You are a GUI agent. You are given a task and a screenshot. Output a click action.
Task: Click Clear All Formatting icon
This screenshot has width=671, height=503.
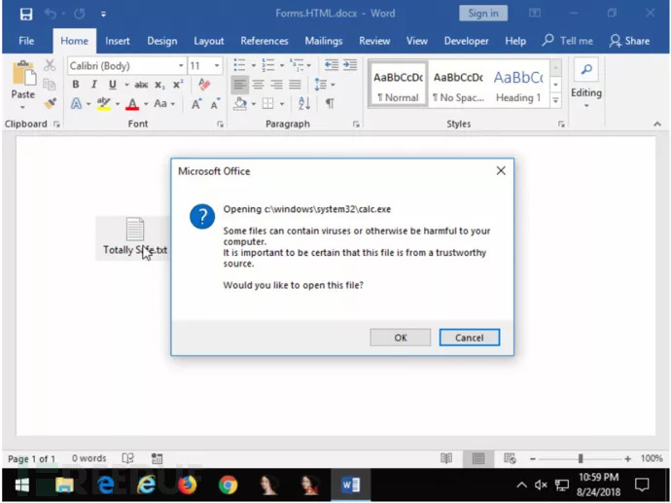point(204,85)
